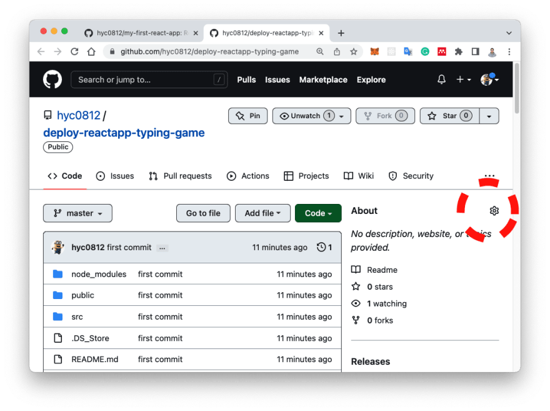Open the About settings gear icon
The image size is (550, 411).
494,211
